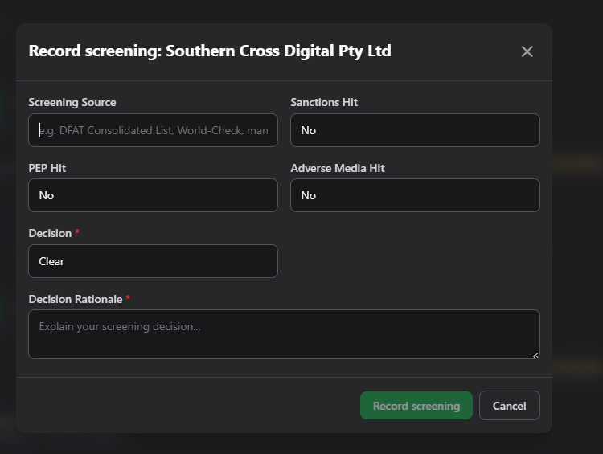Click the PEP Hit label
The image size is (603, 454).
click(47, 168)
